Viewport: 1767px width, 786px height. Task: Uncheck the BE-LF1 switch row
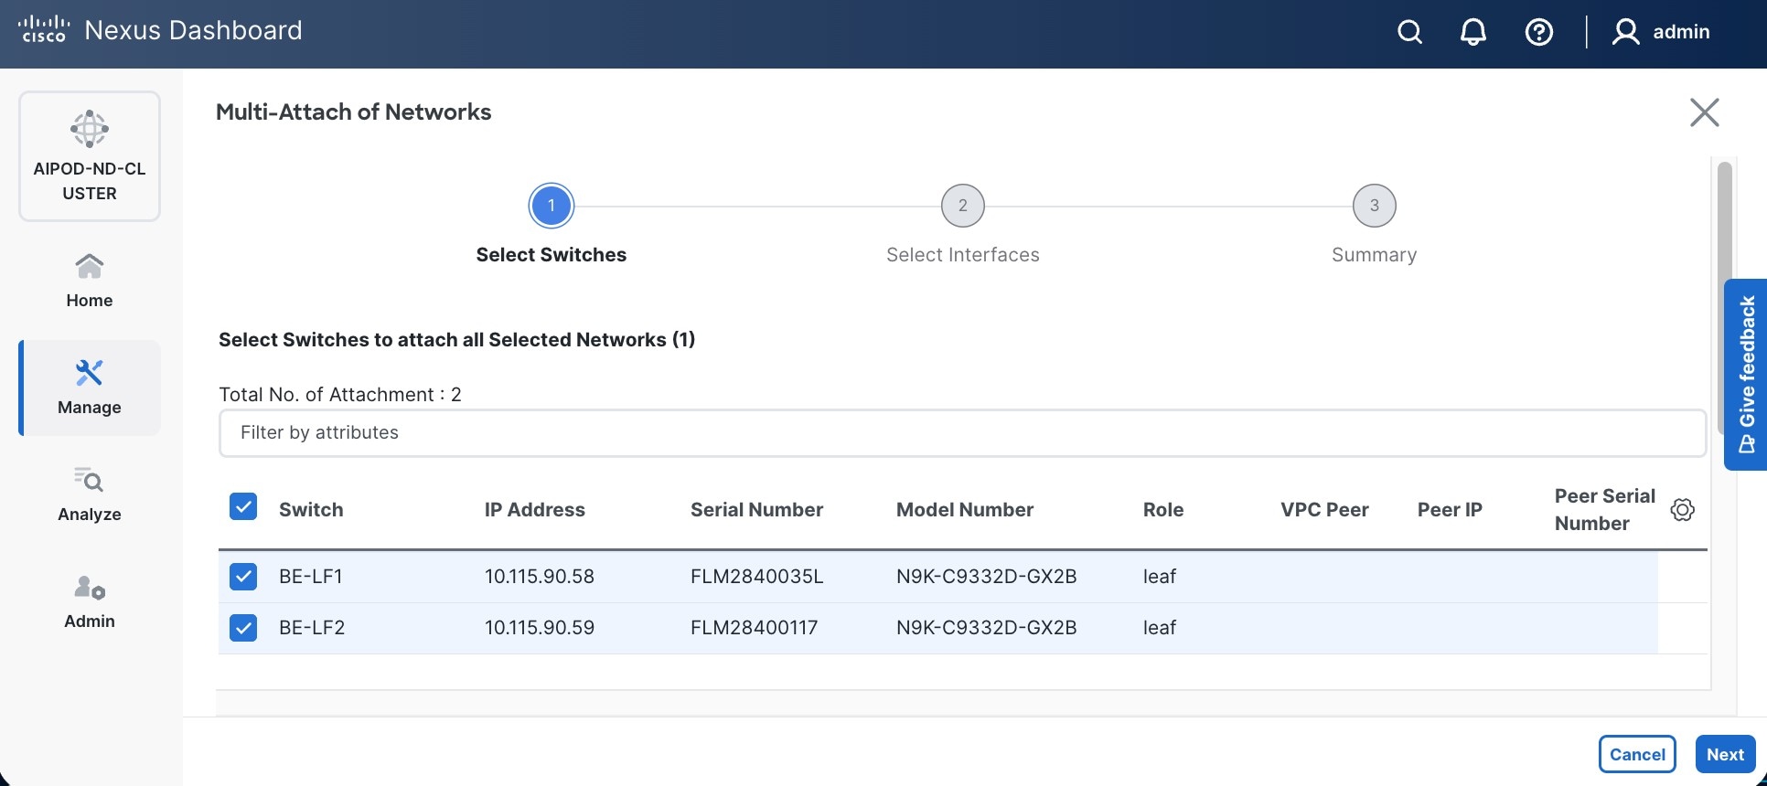[x=243, y=577]
